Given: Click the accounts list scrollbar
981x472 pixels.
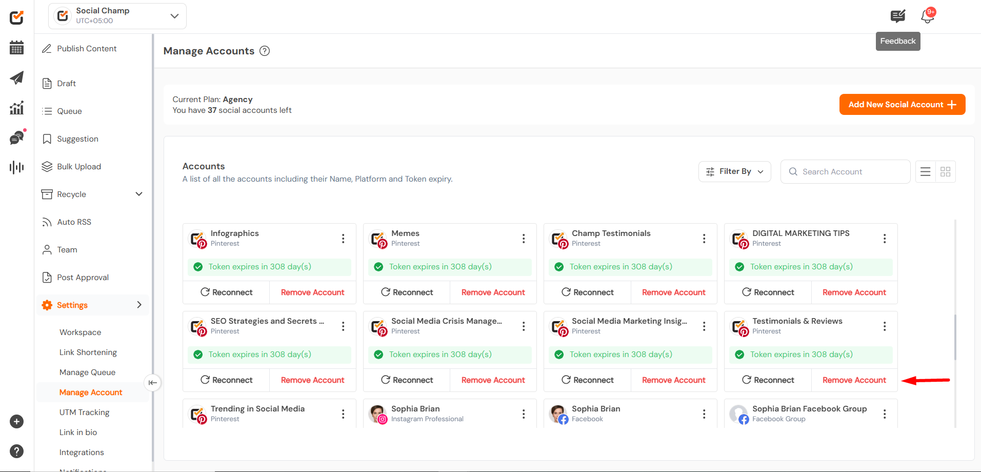Looking at the screenshot, I should coord(955,337).
